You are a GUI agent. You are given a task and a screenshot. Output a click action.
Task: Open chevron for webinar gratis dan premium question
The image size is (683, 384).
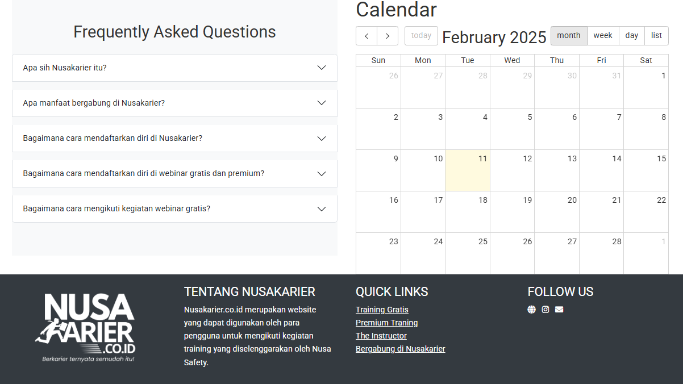tap(322, 173)
